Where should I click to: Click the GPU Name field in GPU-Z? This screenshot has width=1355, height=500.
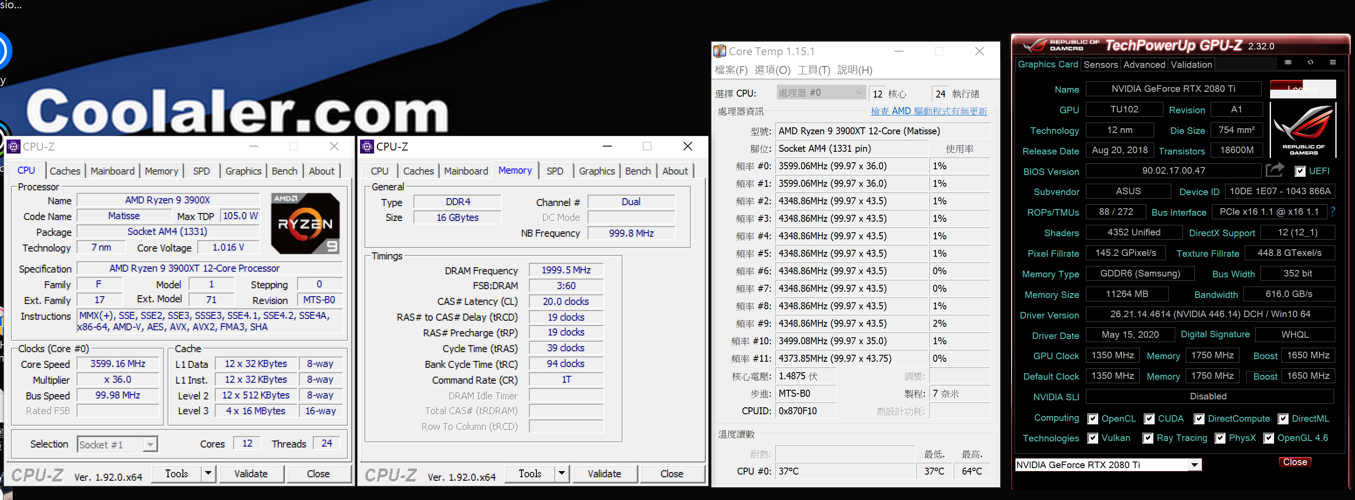point(1173,89)
